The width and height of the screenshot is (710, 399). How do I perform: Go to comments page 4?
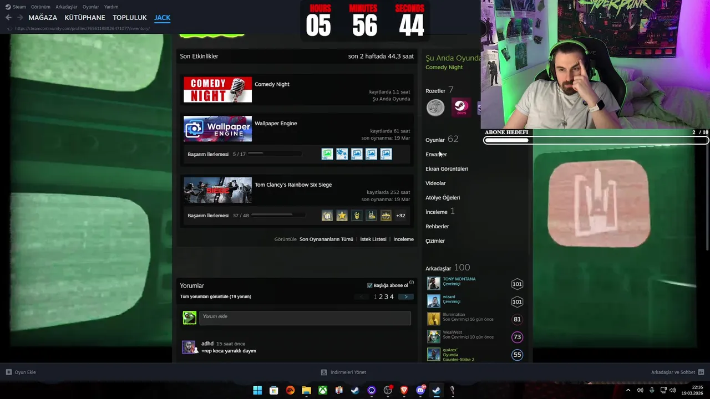(x=392, y=297)
